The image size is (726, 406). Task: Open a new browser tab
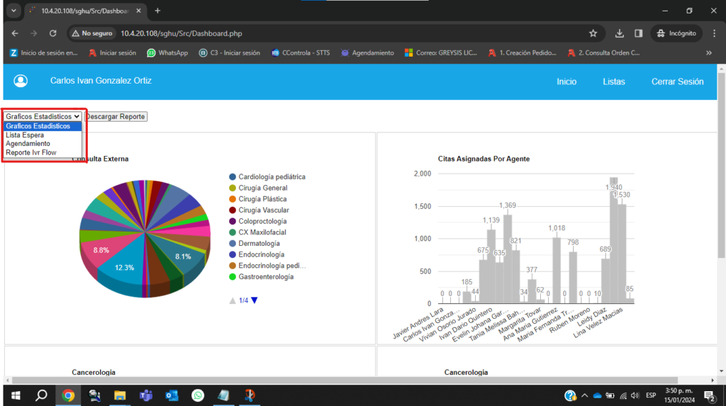tap(157, 11)
